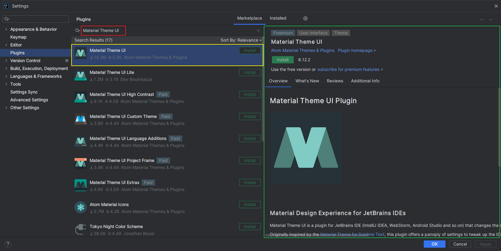
Task: Install Material Theme UI Lite plugin
Action: point(250,72)
